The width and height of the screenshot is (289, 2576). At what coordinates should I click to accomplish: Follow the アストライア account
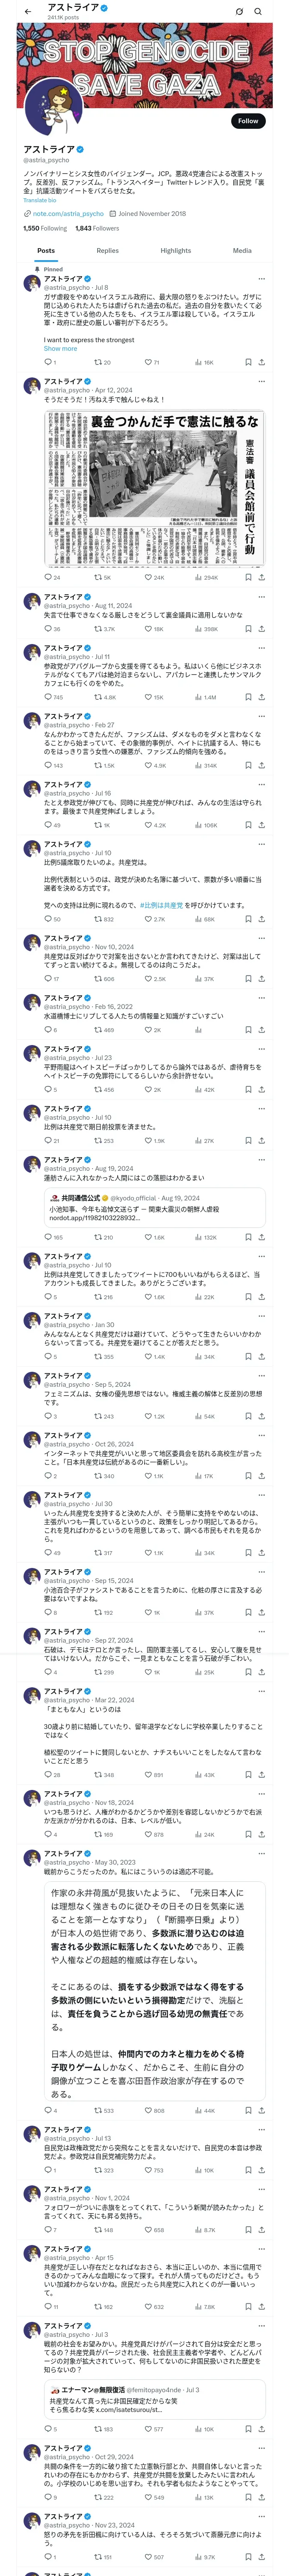point(247,121)
